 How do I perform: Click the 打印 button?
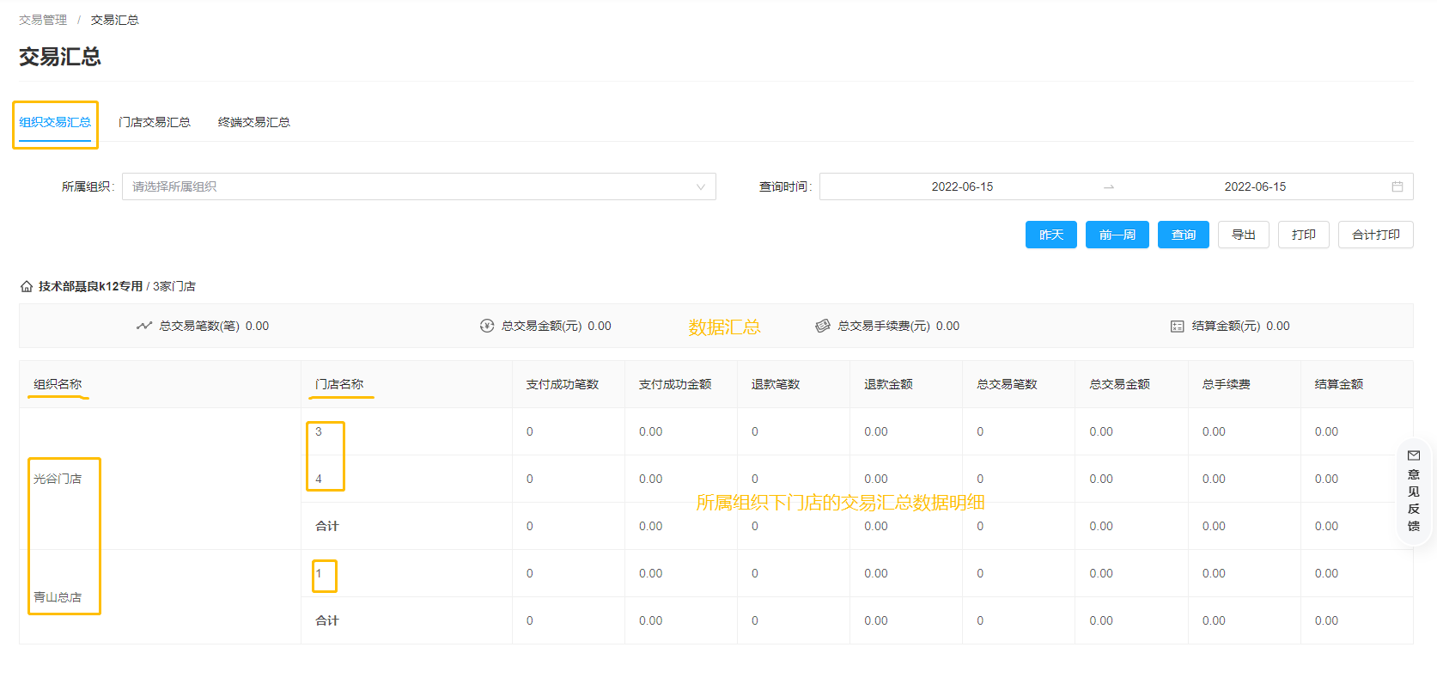[1304, 235]
